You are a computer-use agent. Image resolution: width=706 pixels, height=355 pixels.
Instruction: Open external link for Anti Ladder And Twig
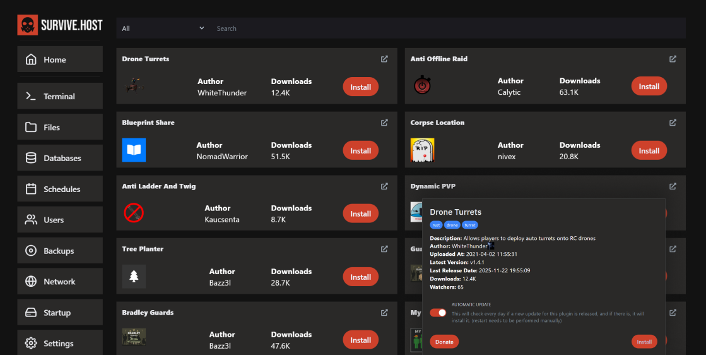point(384,186)
